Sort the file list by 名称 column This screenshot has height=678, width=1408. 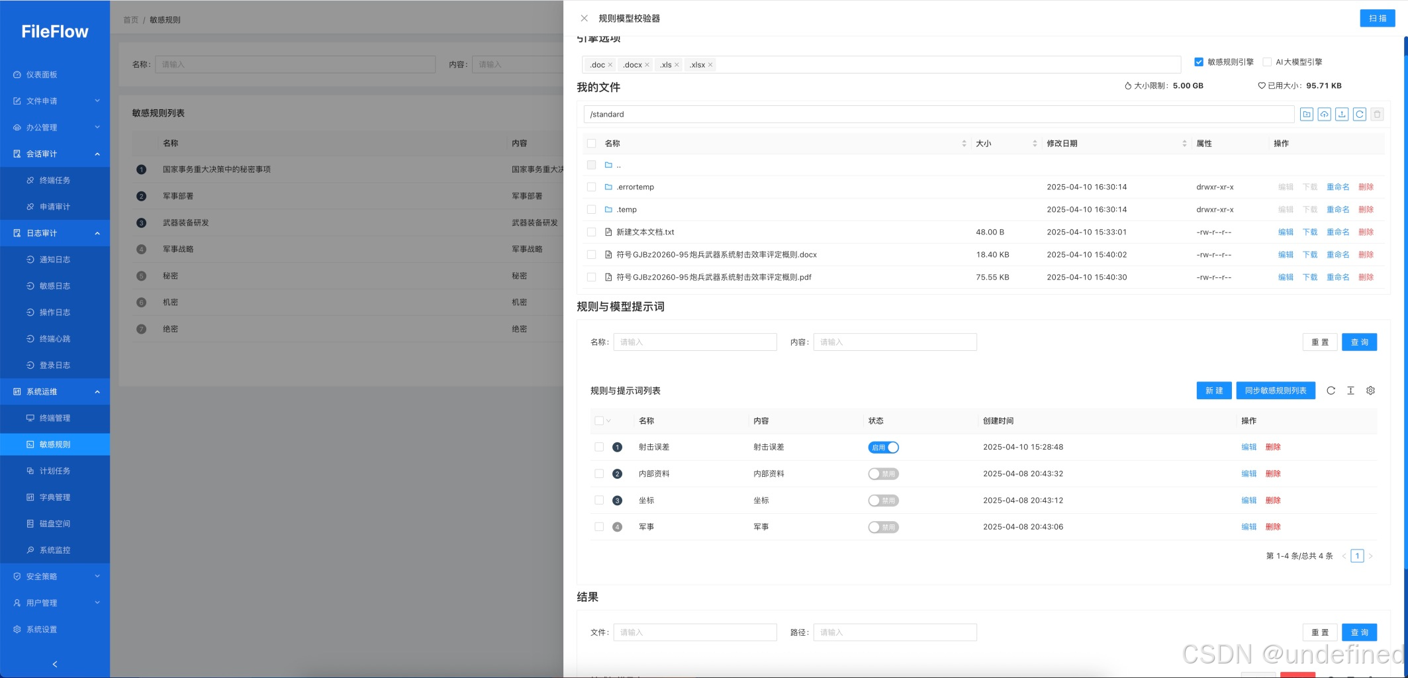[964, 144]
